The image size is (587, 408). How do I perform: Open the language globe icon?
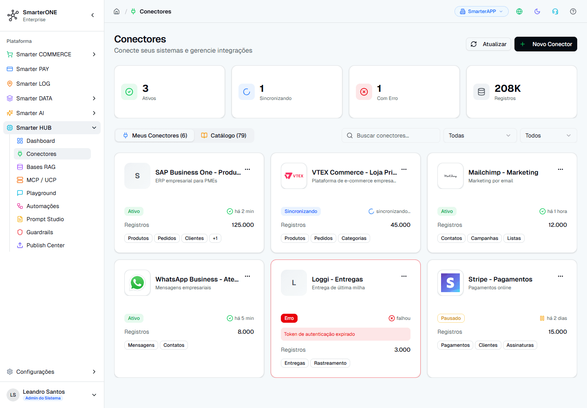pyautogui.click(x=519, y=11)
